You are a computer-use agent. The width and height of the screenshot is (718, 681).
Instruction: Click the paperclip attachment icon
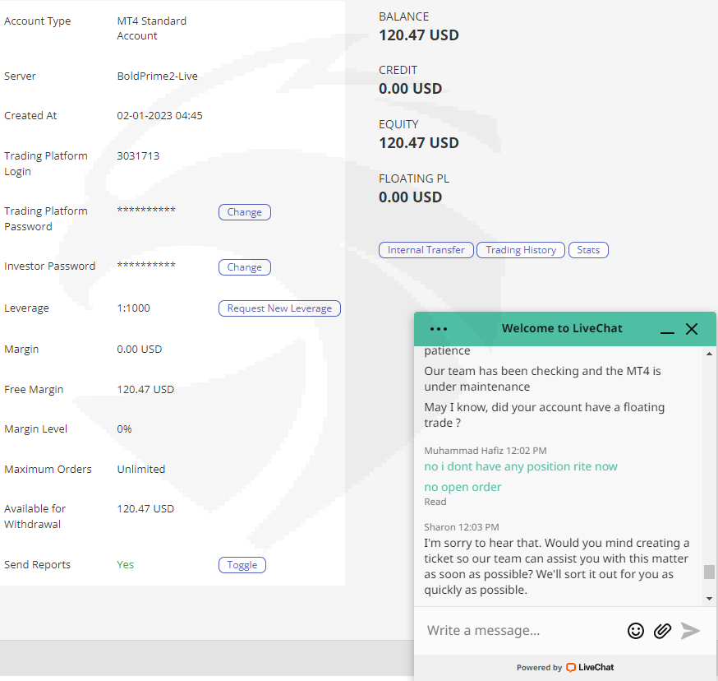click(662, 631)
